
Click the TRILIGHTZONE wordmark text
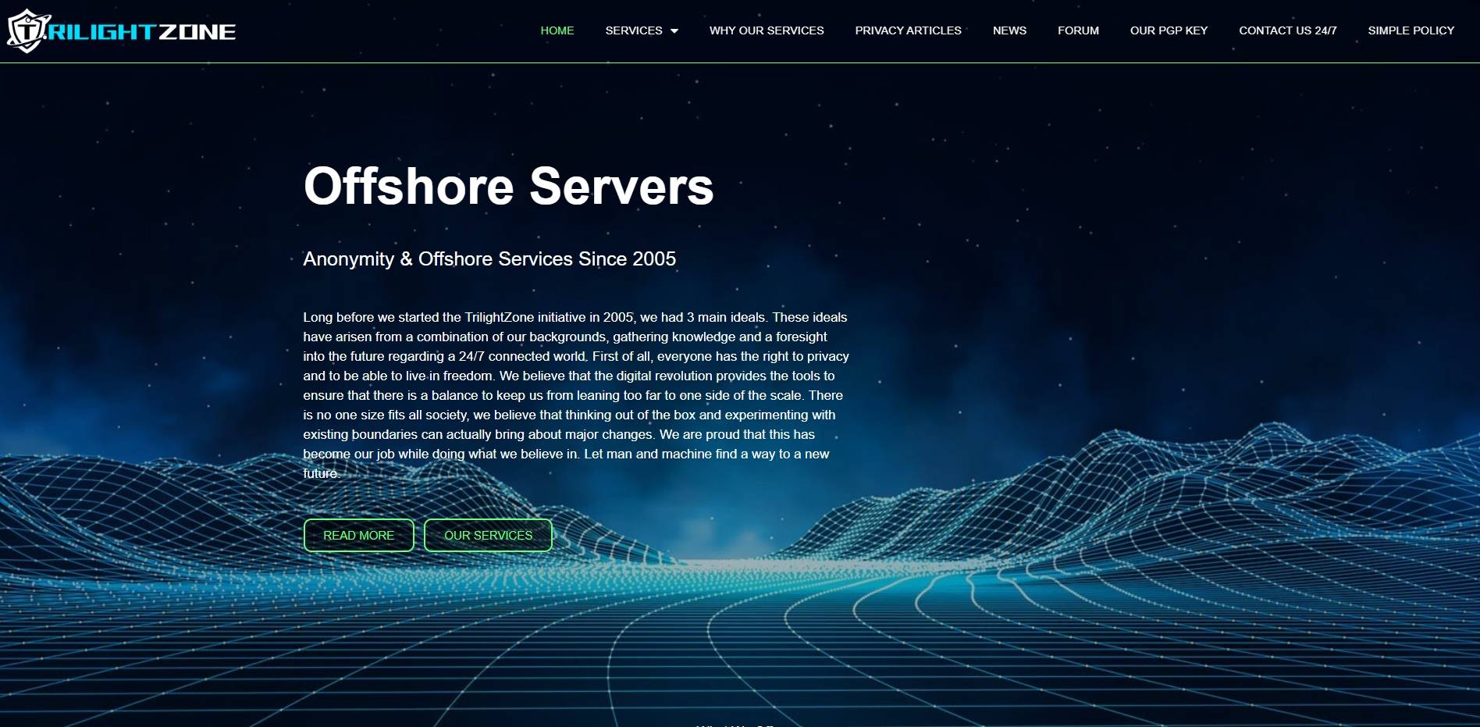point(142,32)
